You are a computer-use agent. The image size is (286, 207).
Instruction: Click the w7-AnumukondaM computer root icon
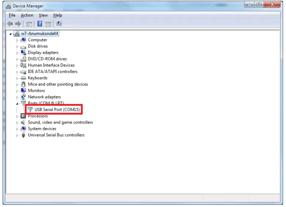(17, 33)
